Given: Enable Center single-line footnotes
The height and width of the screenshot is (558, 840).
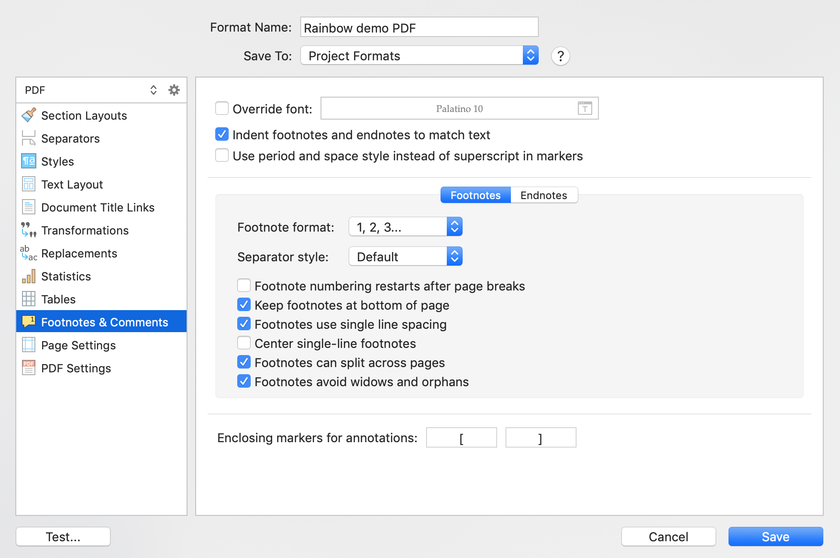Looking at the screenshot, I should [244, 343].
